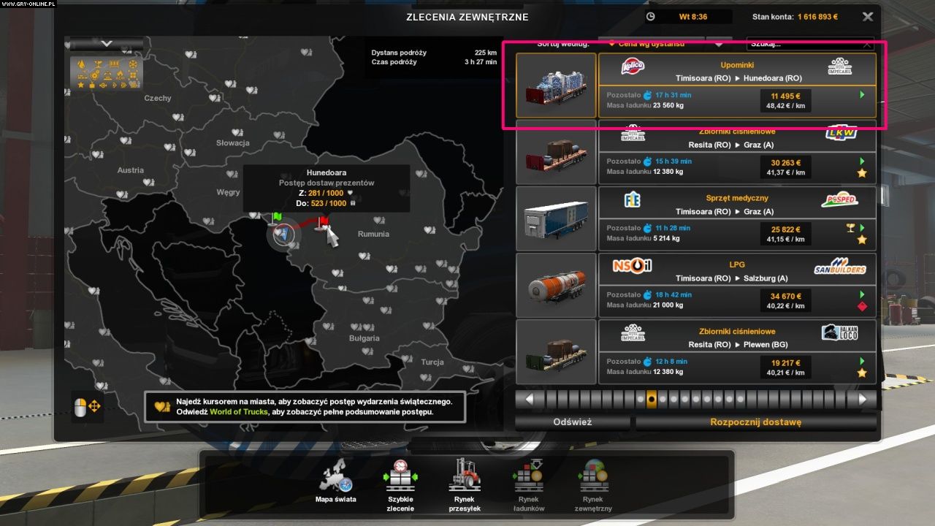The width and height of the screenshot is (935, 526).
Task: Toggle the star favorites map filter
Action: click(x=81, y=85)
